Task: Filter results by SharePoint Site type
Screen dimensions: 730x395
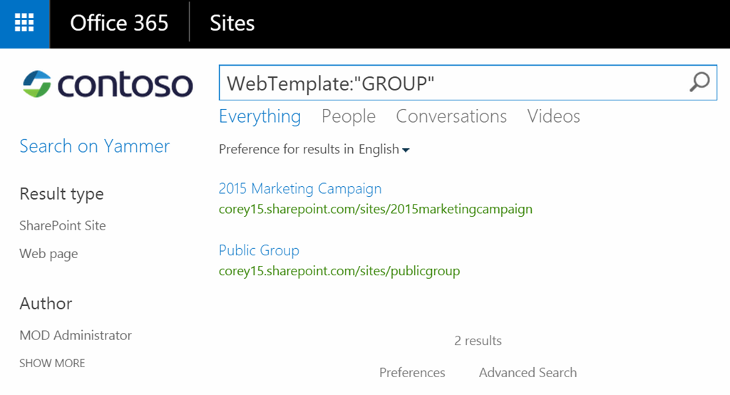Action: (x=63, y=226)
